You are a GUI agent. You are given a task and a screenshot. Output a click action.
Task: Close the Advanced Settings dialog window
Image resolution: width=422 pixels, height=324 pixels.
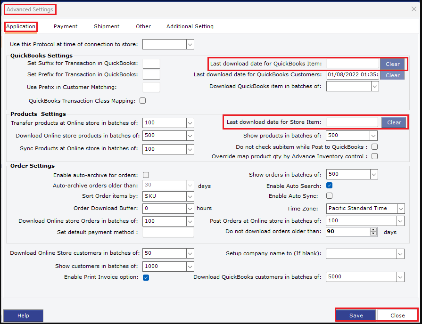pyautogui.click(x=414, y=8)
